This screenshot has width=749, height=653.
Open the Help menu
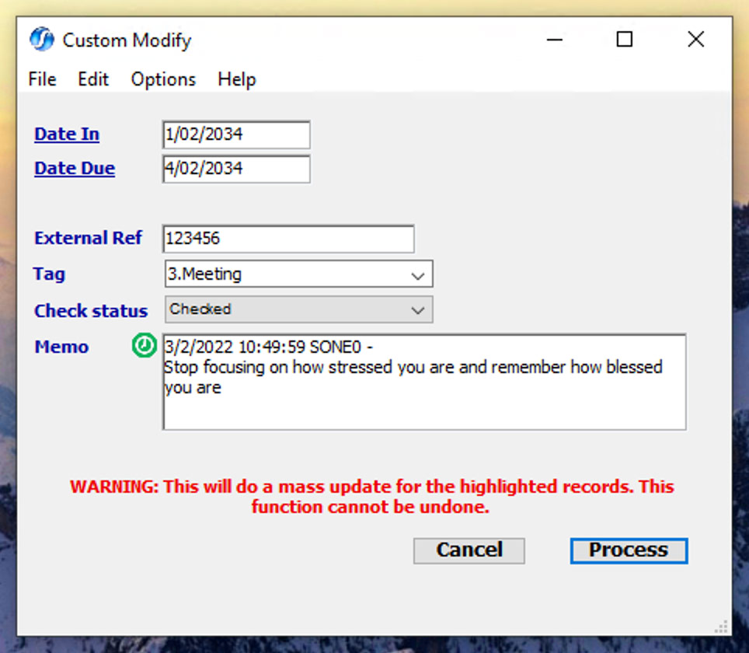pyautogui.click(x=237, y=79)
